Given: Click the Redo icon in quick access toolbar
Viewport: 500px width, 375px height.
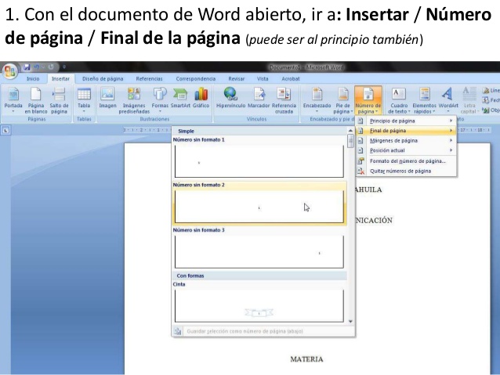Looking at the screenshot, I should coord(51,67).
